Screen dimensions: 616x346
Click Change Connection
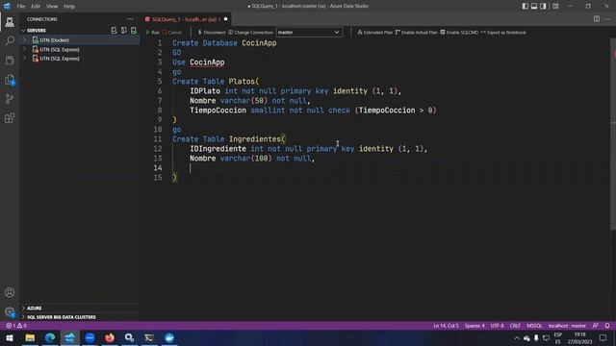click(x=250, y=33)
